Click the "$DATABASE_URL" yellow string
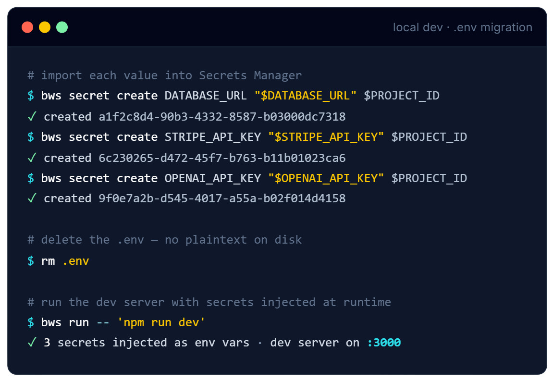Image resolution: width=553 pixels, height=382 pixels. [x=306, y=96]
